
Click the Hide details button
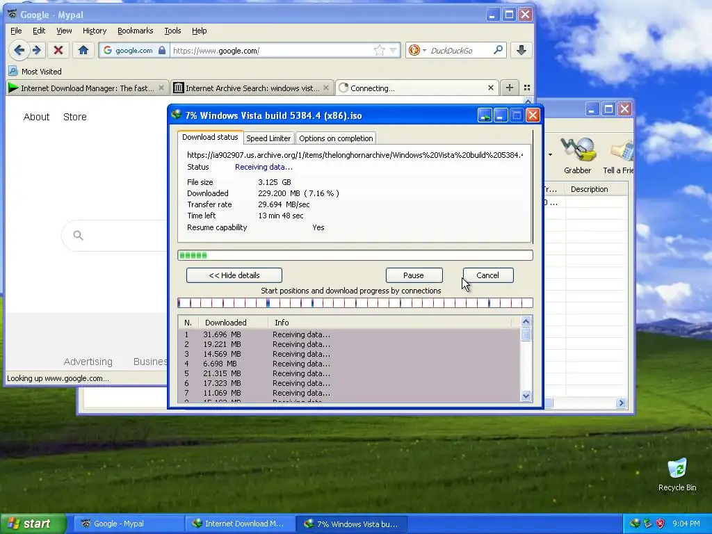coord(234,275)
